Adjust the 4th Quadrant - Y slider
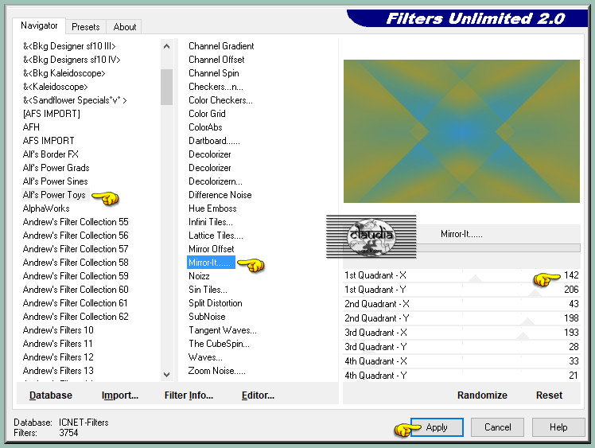Viewport: 595px width, 448px height. pos(461,376)
